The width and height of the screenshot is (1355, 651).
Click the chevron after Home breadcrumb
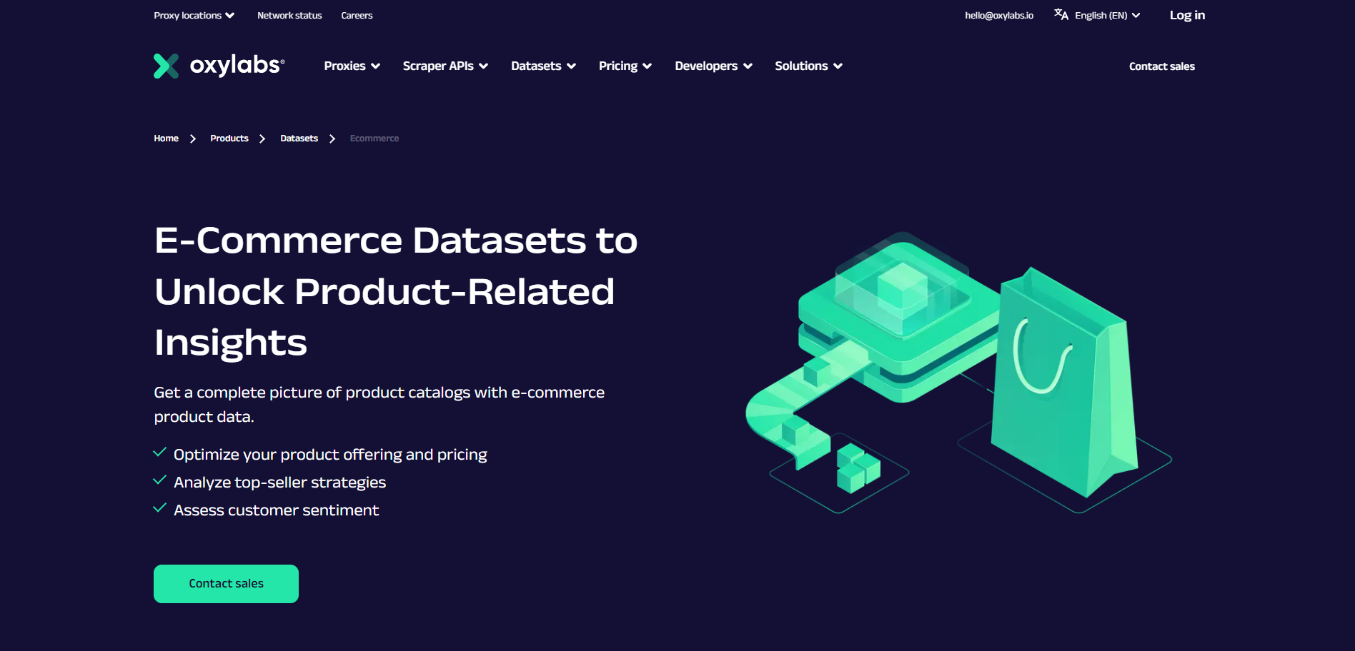click(193, 138)
